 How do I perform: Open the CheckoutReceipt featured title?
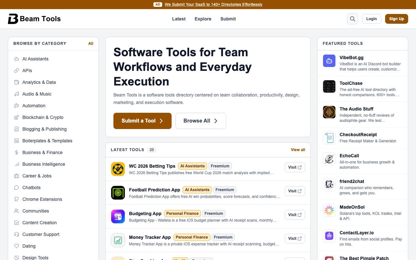pyautogui.click(x=358, y=135)
